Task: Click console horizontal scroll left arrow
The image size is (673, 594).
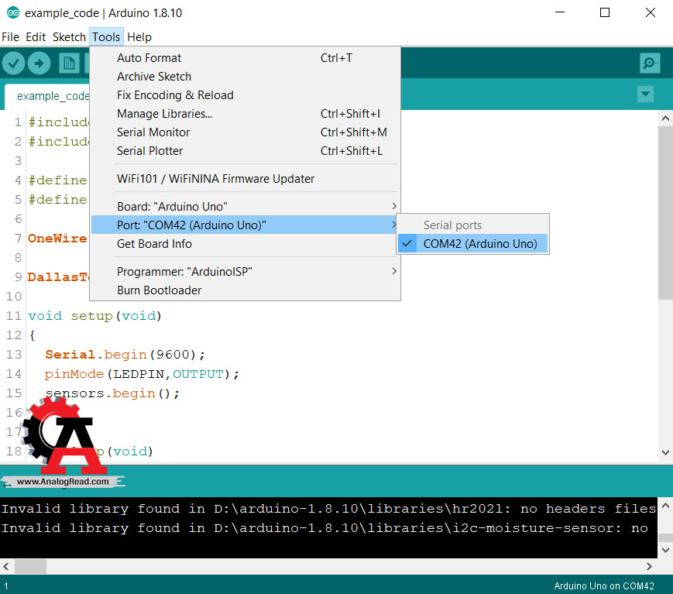Action: click(6, 567)
